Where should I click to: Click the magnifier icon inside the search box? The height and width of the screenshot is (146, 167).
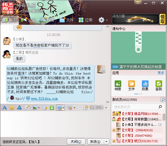pos(160,107)
